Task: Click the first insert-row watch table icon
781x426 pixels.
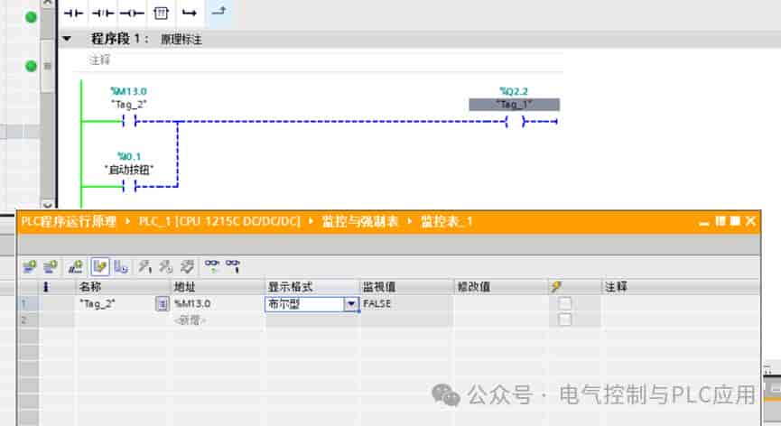Action: coord(30,267)
